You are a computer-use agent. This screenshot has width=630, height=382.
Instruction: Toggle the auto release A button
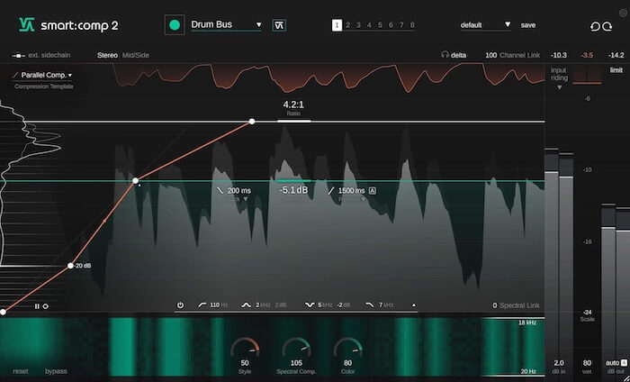click(x=373, y=191)
